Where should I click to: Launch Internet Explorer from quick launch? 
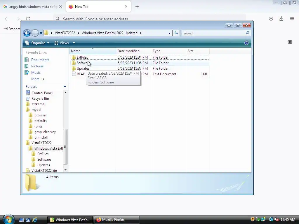pos(35,220)
